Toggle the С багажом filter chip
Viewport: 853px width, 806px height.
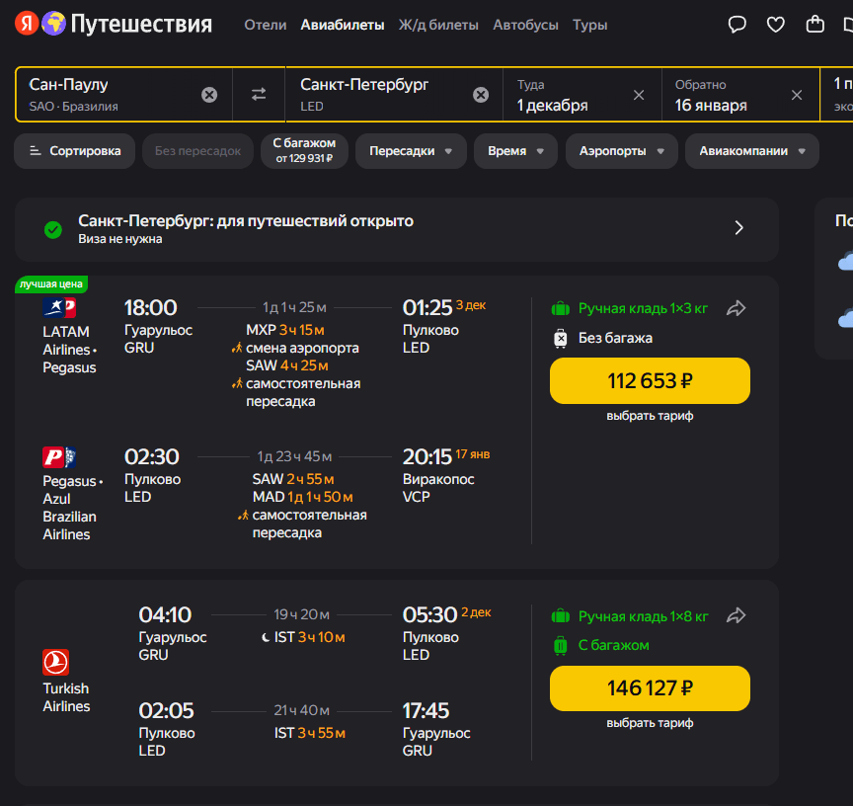(303, 150)
